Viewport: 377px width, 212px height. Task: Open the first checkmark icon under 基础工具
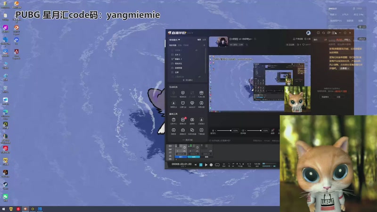(x=173, y=120)
